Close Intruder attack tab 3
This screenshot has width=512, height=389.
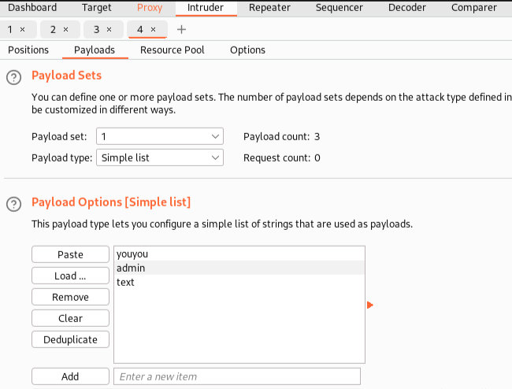click(x=109, y=30)
